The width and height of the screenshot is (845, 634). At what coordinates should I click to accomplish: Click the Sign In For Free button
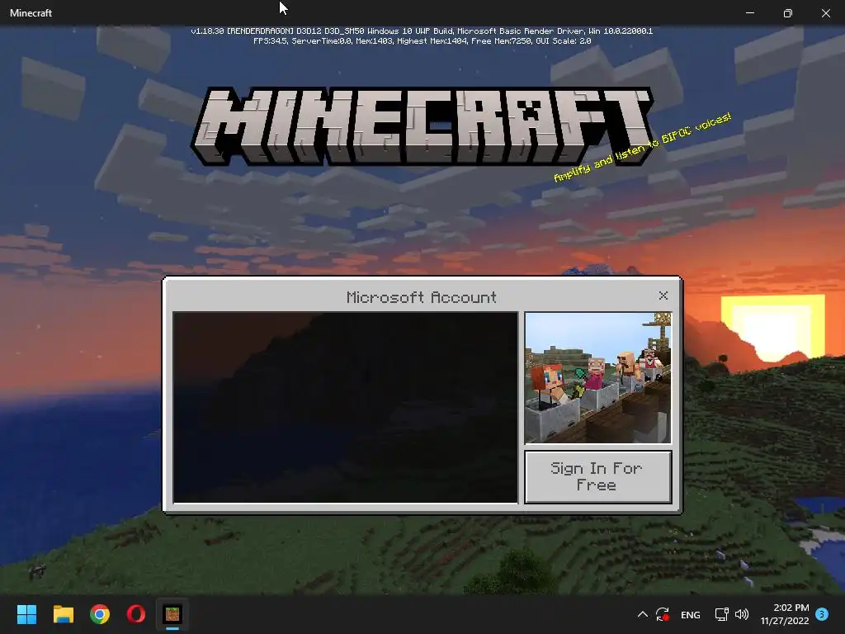597,476
